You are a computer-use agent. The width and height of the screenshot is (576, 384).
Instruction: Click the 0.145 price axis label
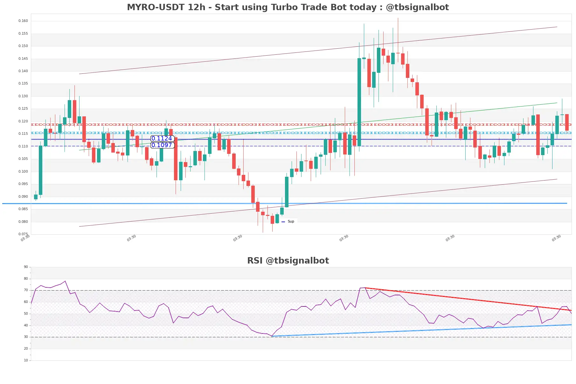[x=23, y=58]
